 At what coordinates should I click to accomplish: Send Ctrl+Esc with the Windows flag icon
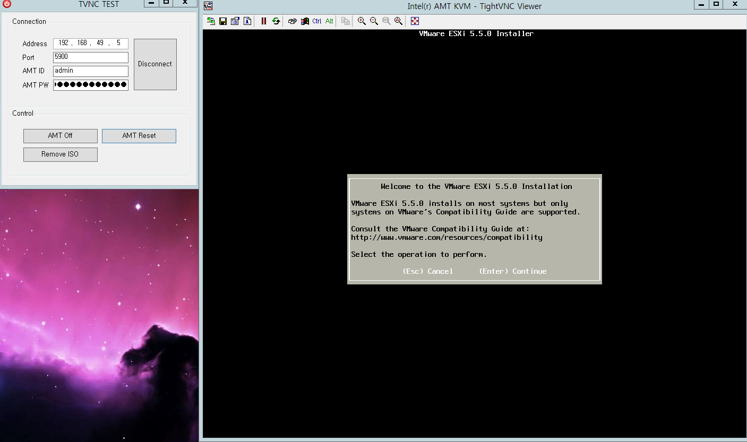point(305,21)
